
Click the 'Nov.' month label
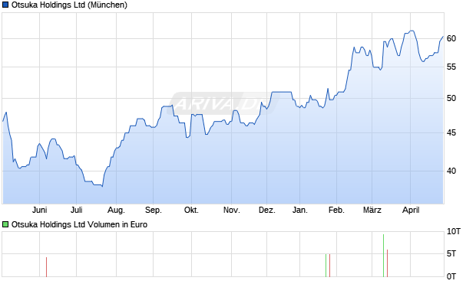(x=232, y=210)
